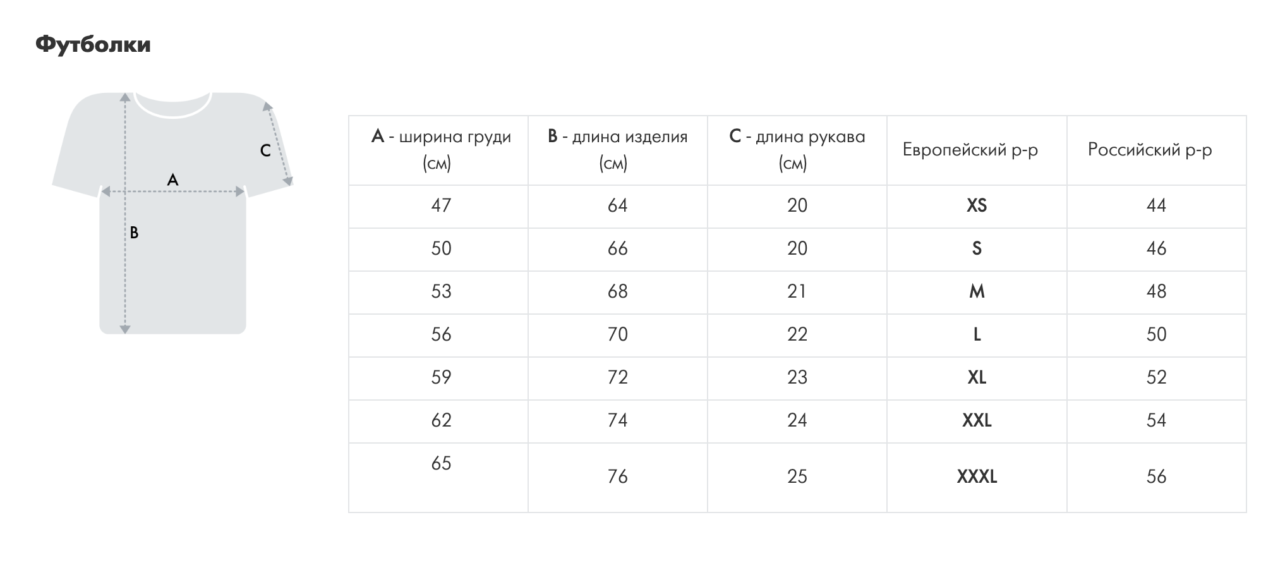Click product length value 76

(617, 476)
